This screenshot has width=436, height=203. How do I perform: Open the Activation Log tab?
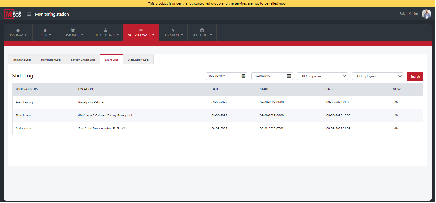point(138,60)
